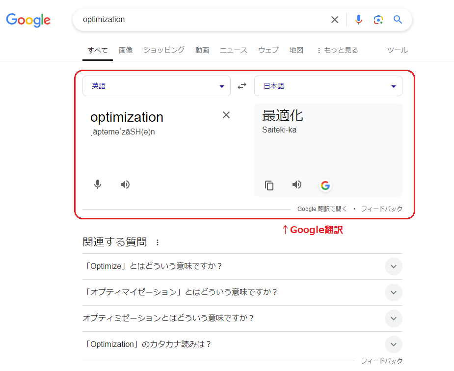Viewport: 454px width, 371px height.
Task: Clear the search query with the X
Action: [335, 20]
